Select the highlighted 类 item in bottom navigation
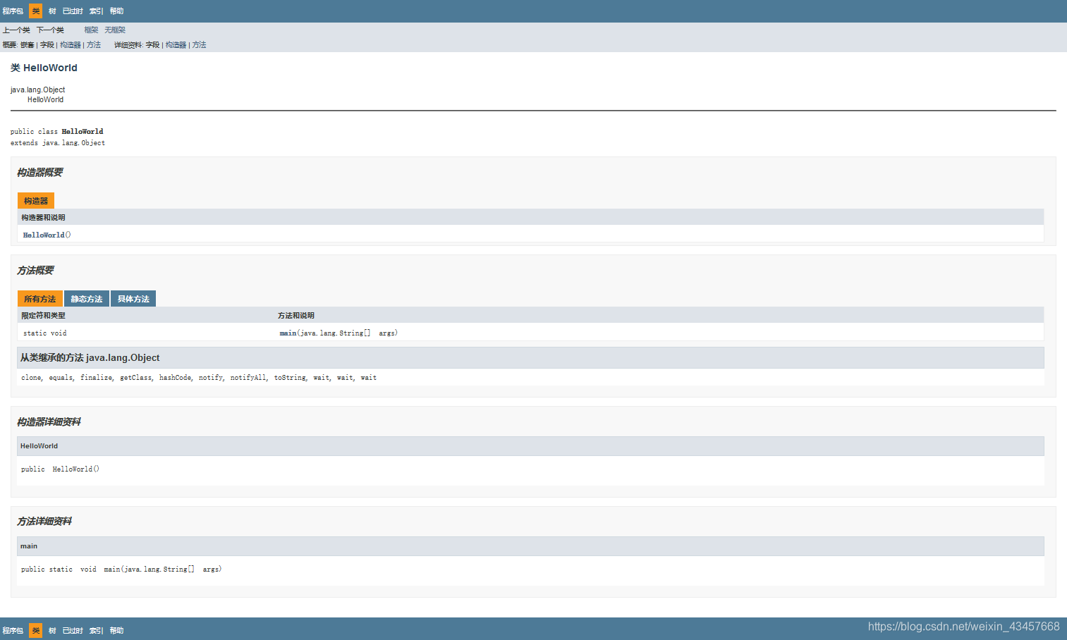This screenshot has height=640, width=1067. tap(36, 631)
